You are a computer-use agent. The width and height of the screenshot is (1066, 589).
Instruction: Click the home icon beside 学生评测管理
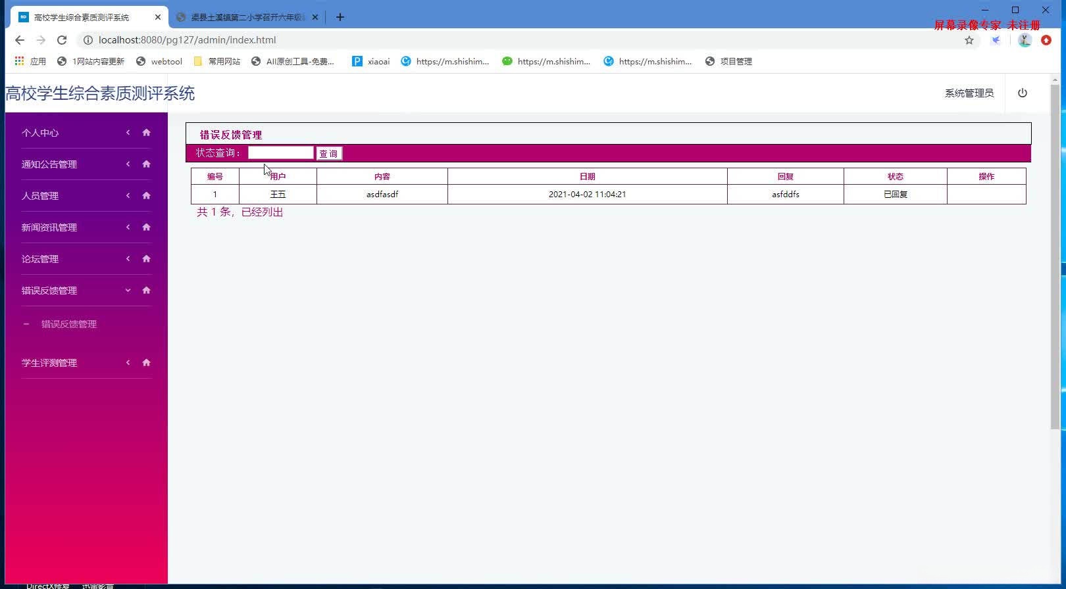pyautogui.click(x=146, y=363)
